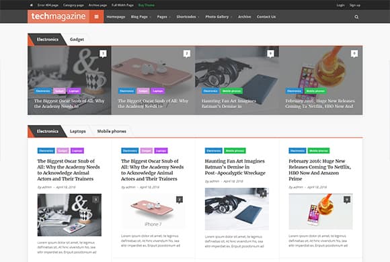Expand the Blog Page dropdown menu
Viewport: 390px width, 262px height.
tap(141, 17)
